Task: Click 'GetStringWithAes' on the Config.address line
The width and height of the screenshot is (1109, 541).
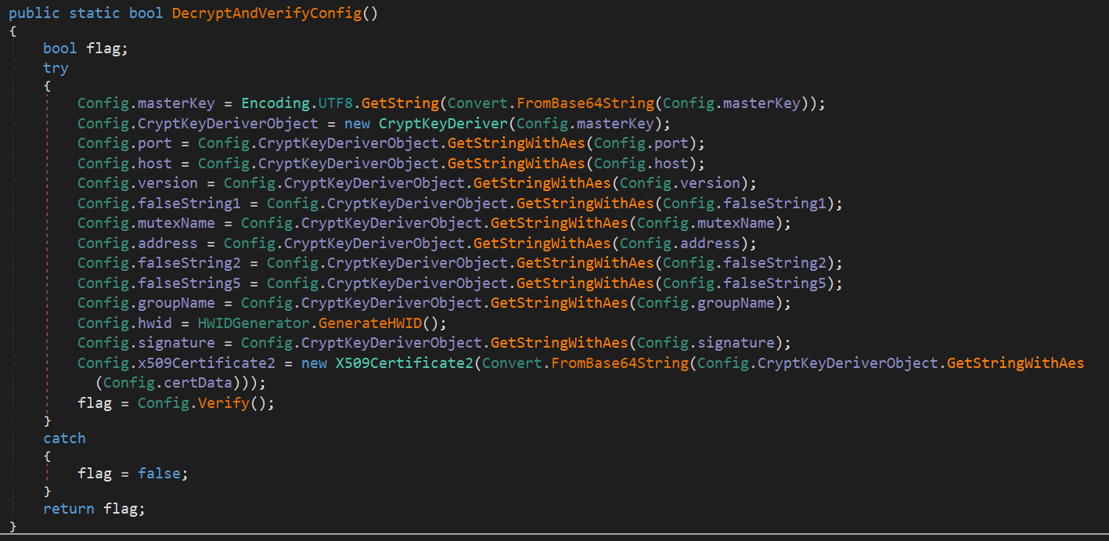Action: (542, 243)
